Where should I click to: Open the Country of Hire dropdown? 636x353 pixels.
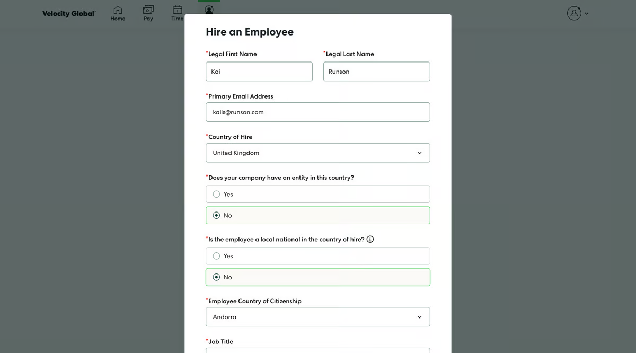coord(317,153)
